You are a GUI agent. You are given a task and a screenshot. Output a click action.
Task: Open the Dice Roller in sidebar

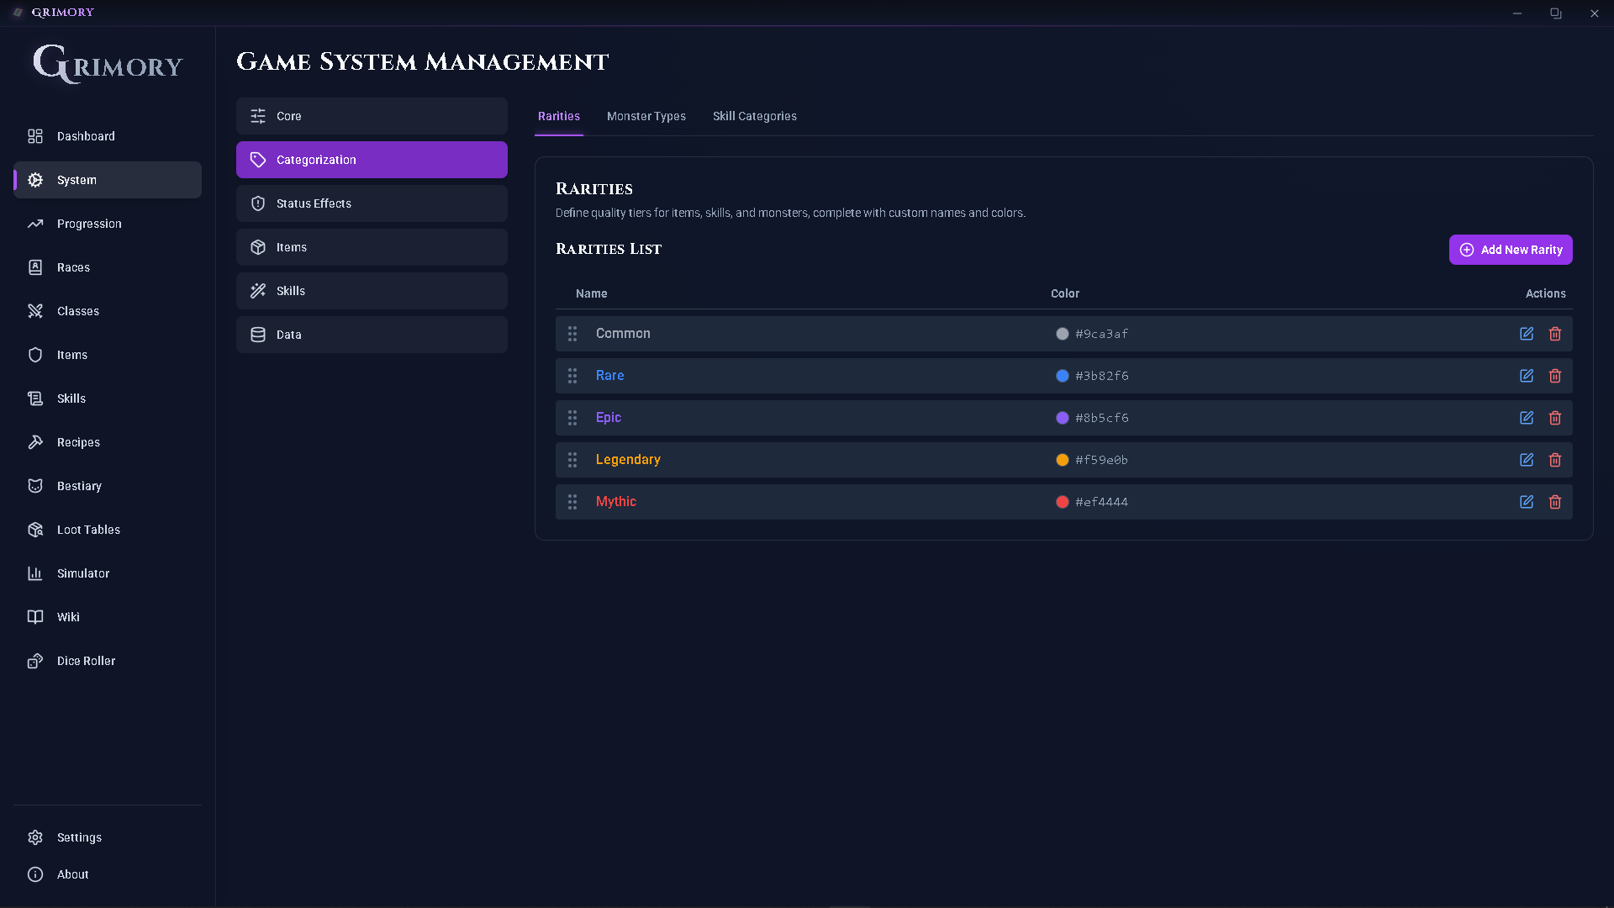coord(86,661)
